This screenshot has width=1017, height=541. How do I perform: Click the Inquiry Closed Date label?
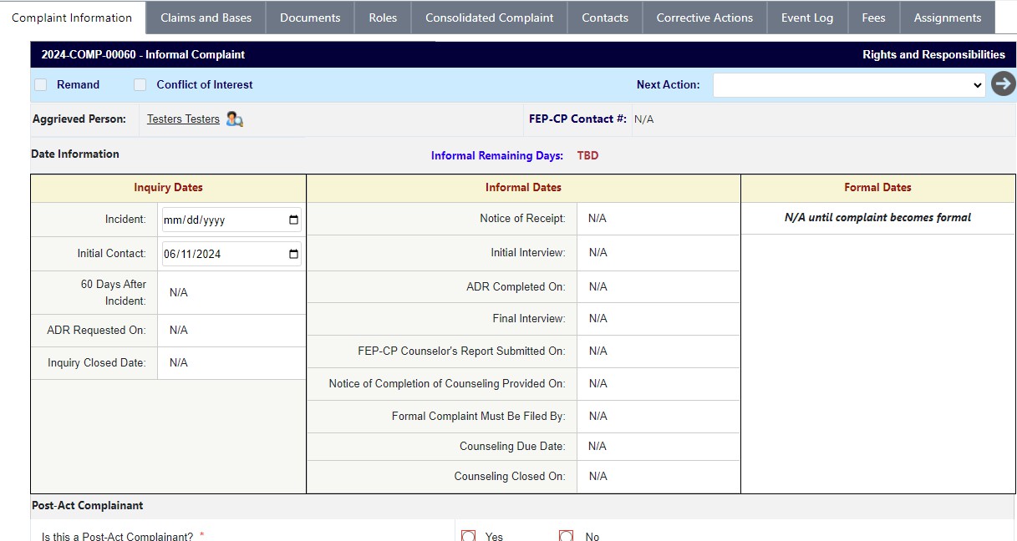pos(97,362)
